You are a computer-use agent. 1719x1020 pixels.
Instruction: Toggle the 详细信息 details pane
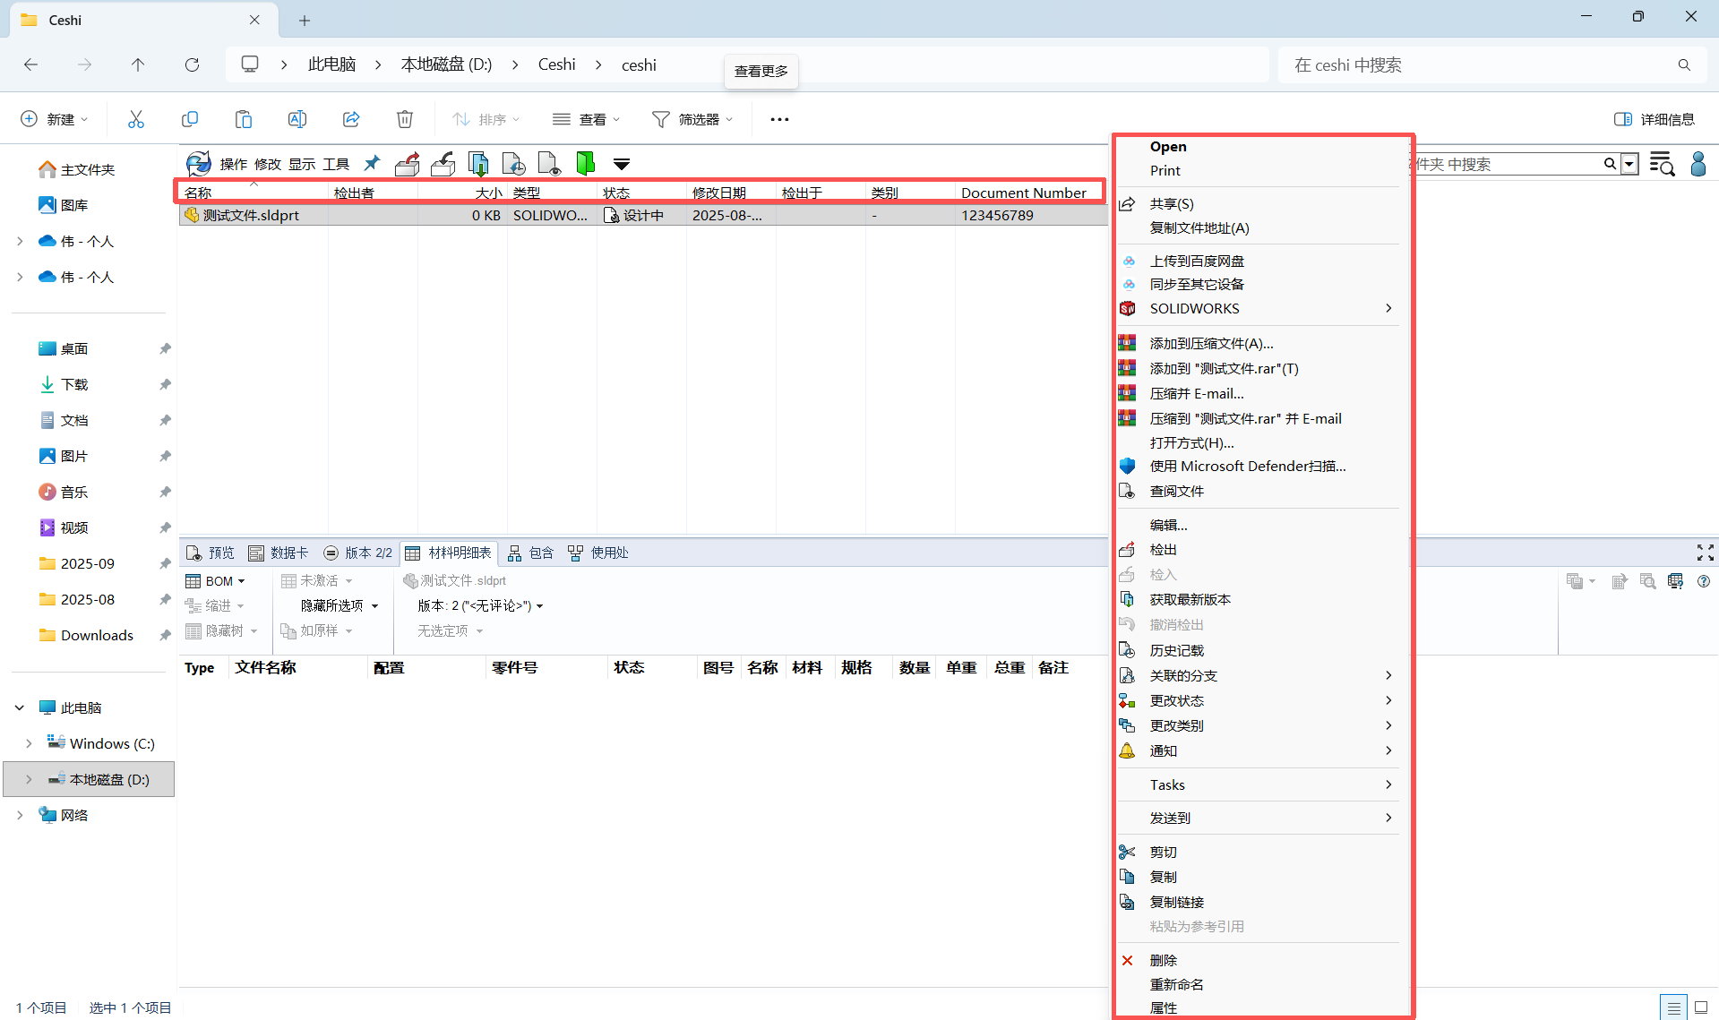click(x=1655, y=119)
